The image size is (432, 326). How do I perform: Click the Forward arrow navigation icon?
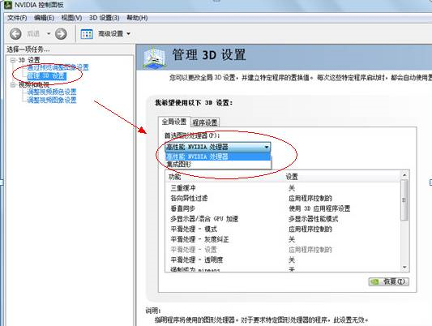61,34
